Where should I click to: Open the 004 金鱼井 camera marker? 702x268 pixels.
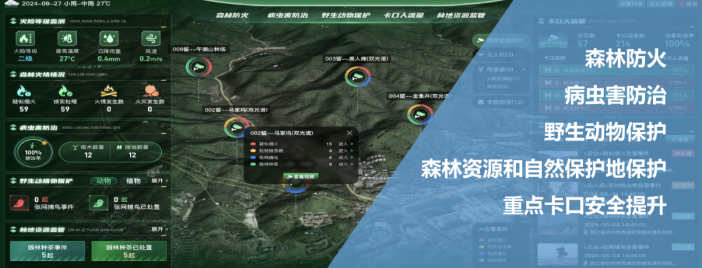pos(420,114)
